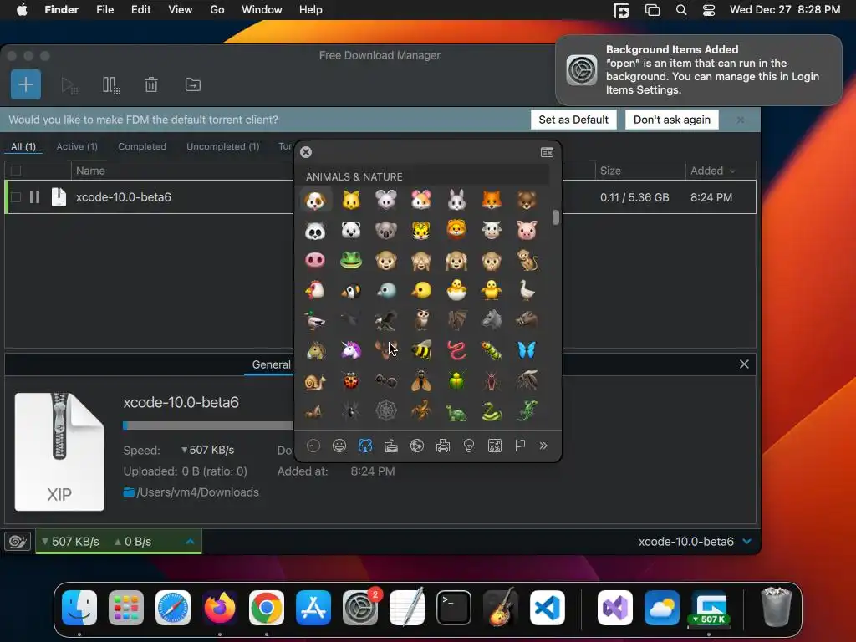Expand the xcode-10.0-beta6 status bar dropdown
The width and height of the screenshot is (856, 642).
pyautogui.click(x=747, y=541)
